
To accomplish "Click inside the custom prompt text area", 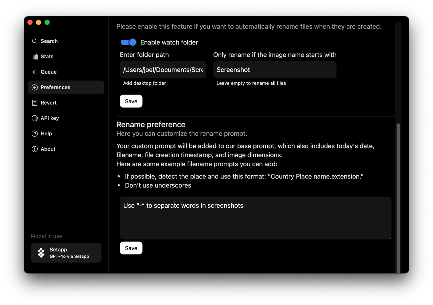I will coord(256,218).
